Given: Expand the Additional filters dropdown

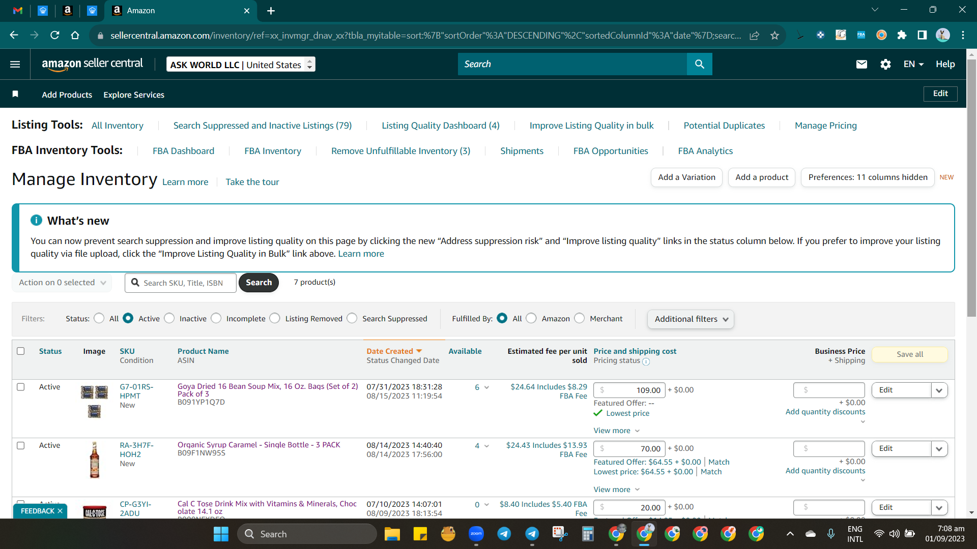Looking at the screenshot, I should click(x=691, y=319).
